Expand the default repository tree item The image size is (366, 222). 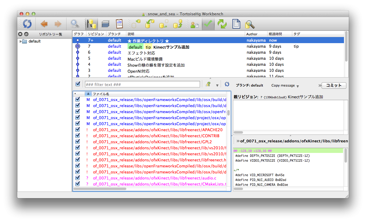pos(21,41)
